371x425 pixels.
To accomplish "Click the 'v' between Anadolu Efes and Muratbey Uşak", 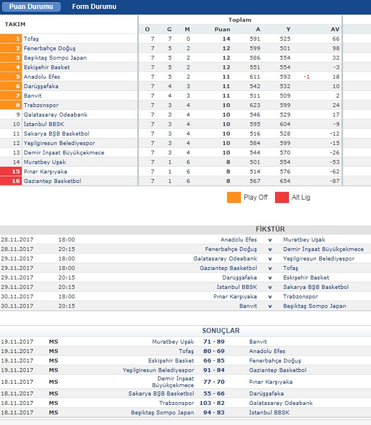I will (x=270, y=240).
